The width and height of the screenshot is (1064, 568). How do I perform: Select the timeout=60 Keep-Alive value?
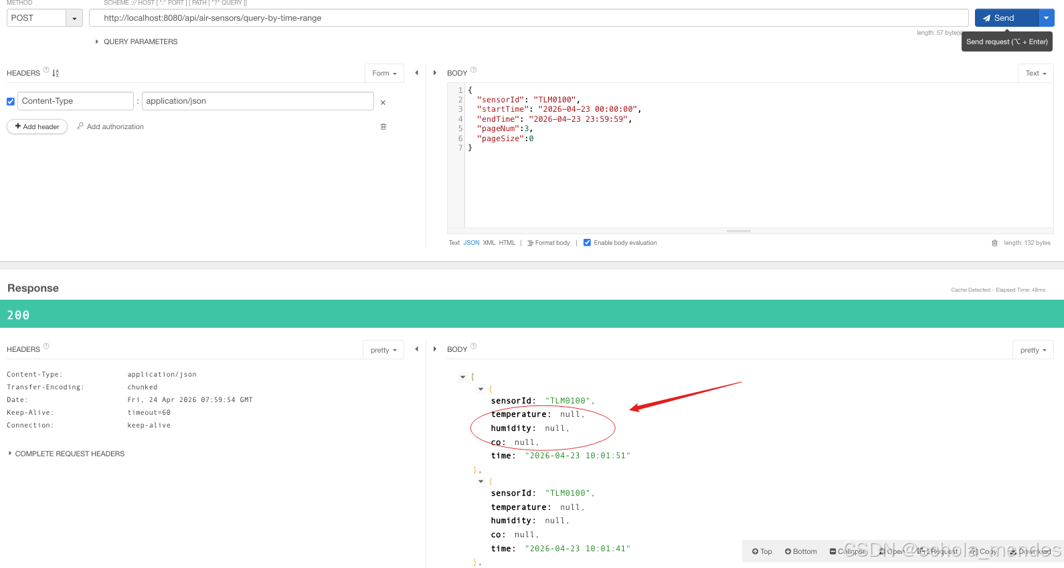pos(149,413)
